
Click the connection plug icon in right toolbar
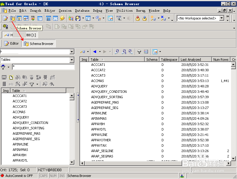pos(83,52)
